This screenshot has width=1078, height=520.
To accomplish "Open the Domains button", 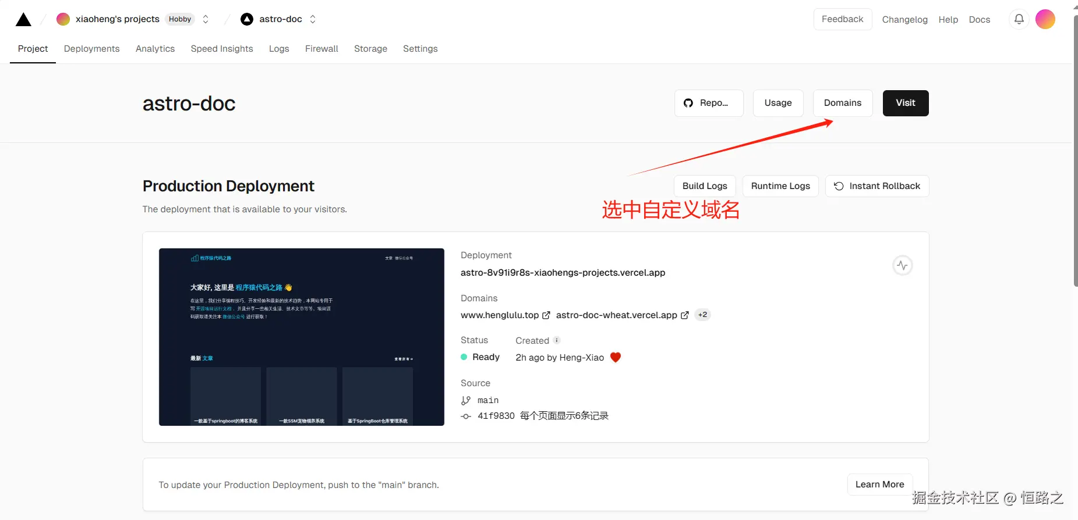I will pyautogui.click(x=843, y=103).
